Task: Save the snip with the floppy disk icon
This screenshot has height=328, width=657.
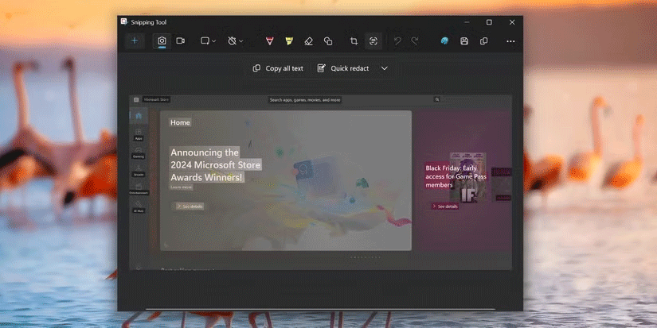Action: click(x=463, y=41)
